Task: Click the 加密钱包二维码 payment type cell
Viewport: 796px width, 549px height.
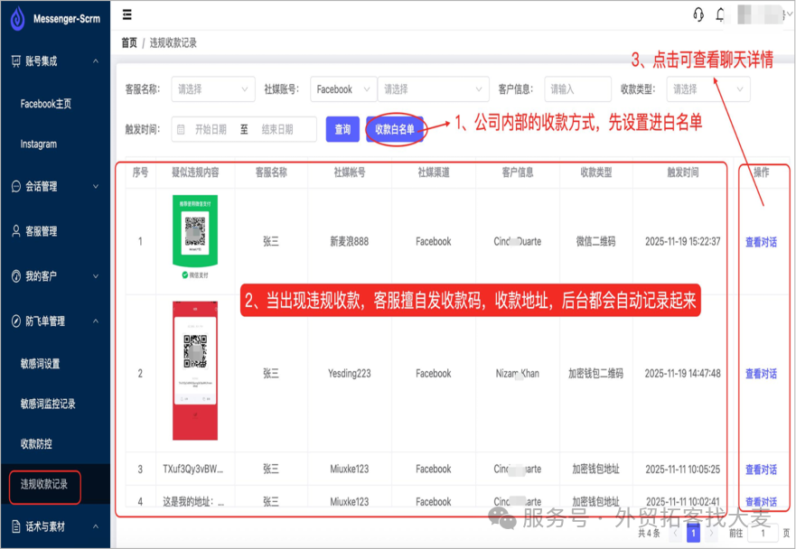Action: point(595,374)
